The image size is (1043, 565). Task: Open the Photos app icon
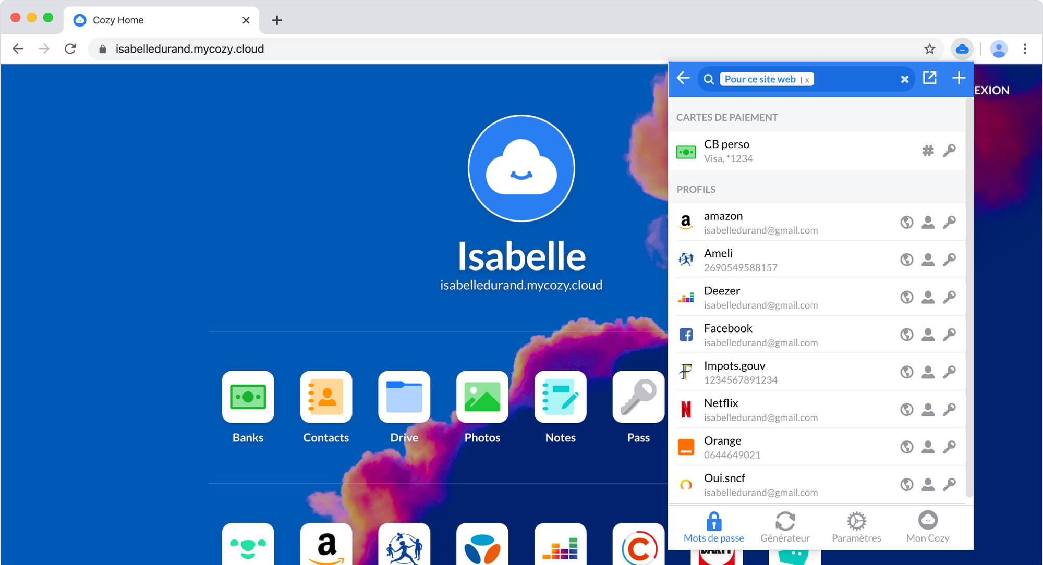482,397
